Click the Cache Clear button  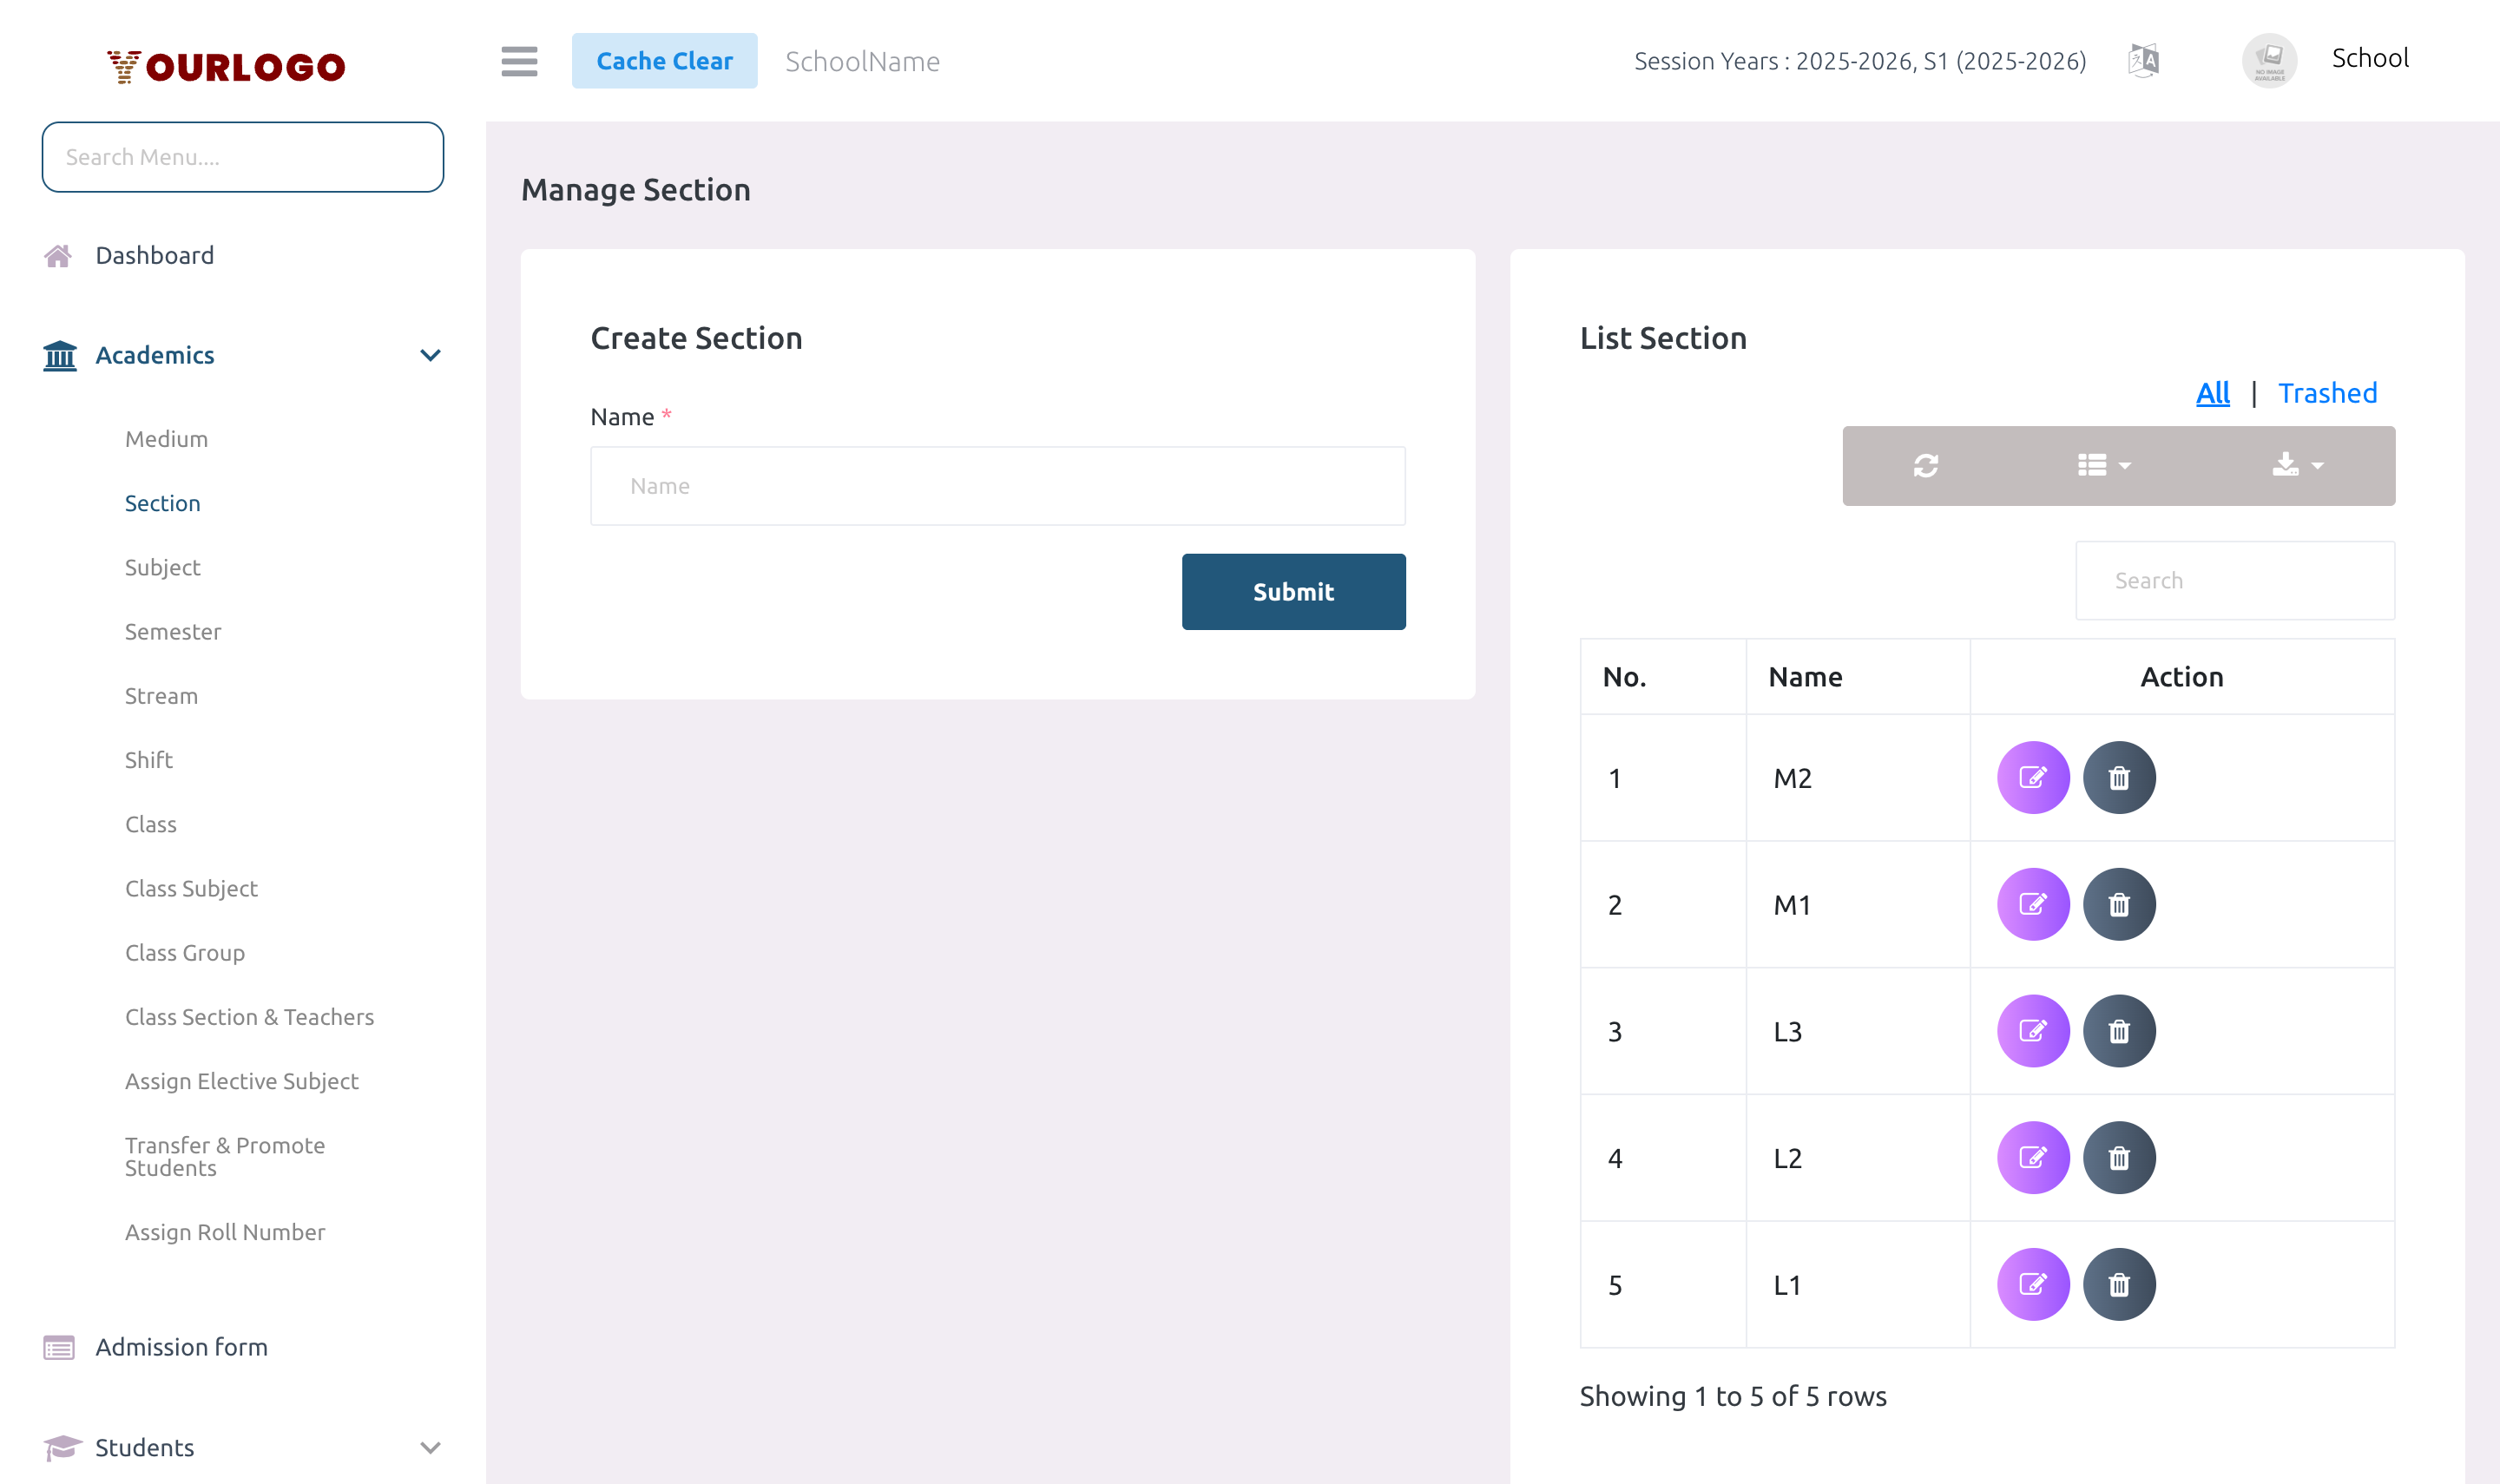click(665, 60)
